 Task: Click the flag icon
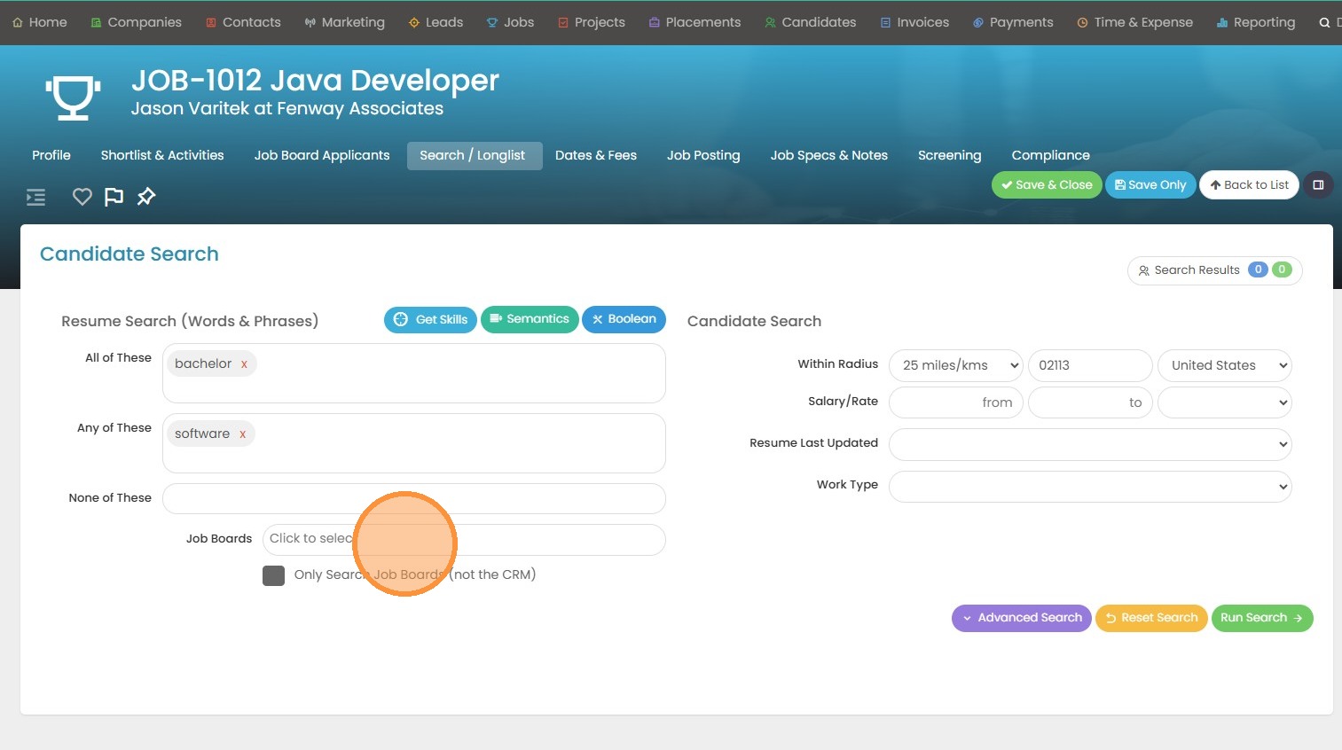pos(114,197)
